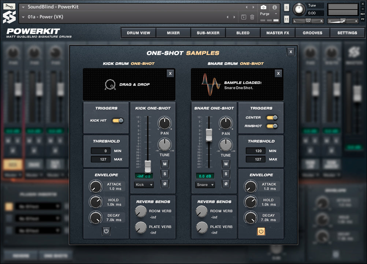Click the kick threshold Min value field
This screenshot has width=367, height=264.
click(x=101, y=151)
